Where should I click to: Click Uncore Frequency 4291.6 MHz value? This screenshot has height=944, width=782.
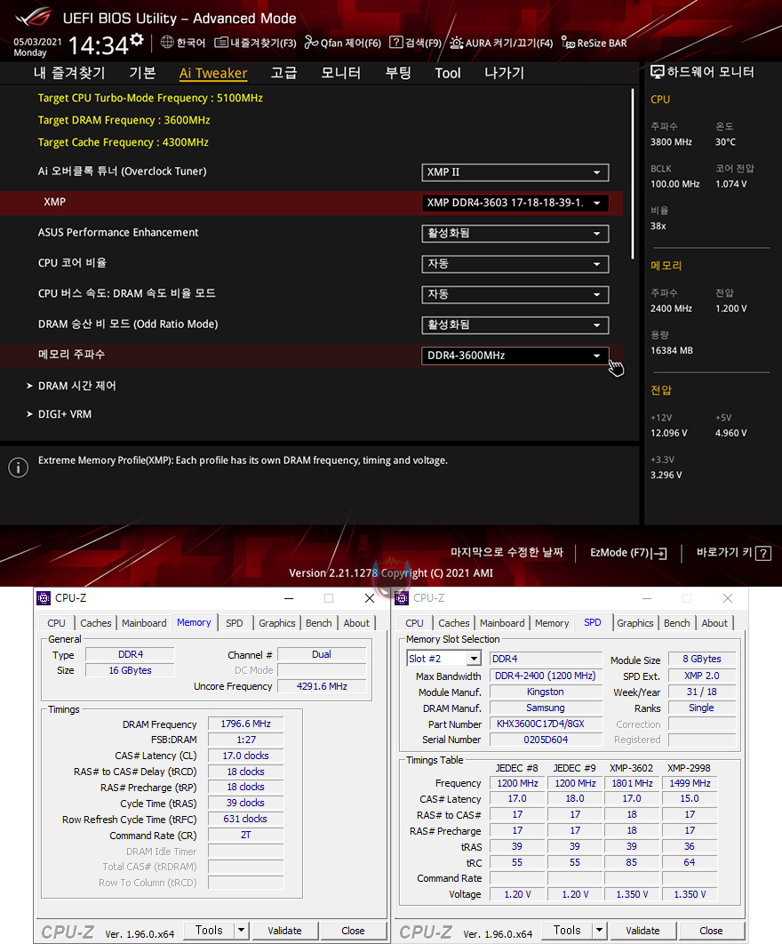pos(322,686)
